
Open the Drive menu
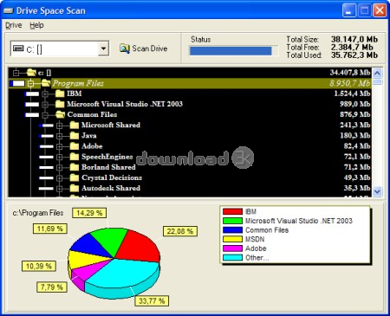coord(14,25)
